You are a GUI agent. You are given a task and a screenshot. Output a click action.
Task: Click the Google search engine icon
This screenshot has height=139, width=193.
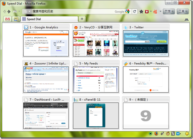[x=127, y=12]
